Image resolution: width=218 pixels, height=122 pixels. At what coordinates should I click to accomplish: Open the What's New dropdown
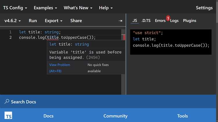(x=78, y=8)
